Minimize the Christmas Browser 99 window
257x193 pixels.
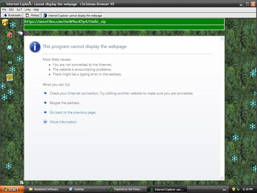241,4
